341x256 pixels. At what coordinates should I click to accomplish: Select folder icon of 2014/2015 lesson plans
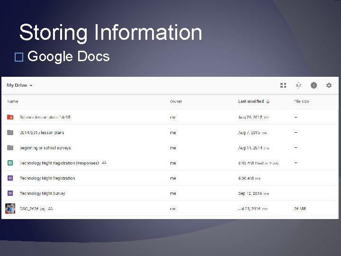pos(10,132)
